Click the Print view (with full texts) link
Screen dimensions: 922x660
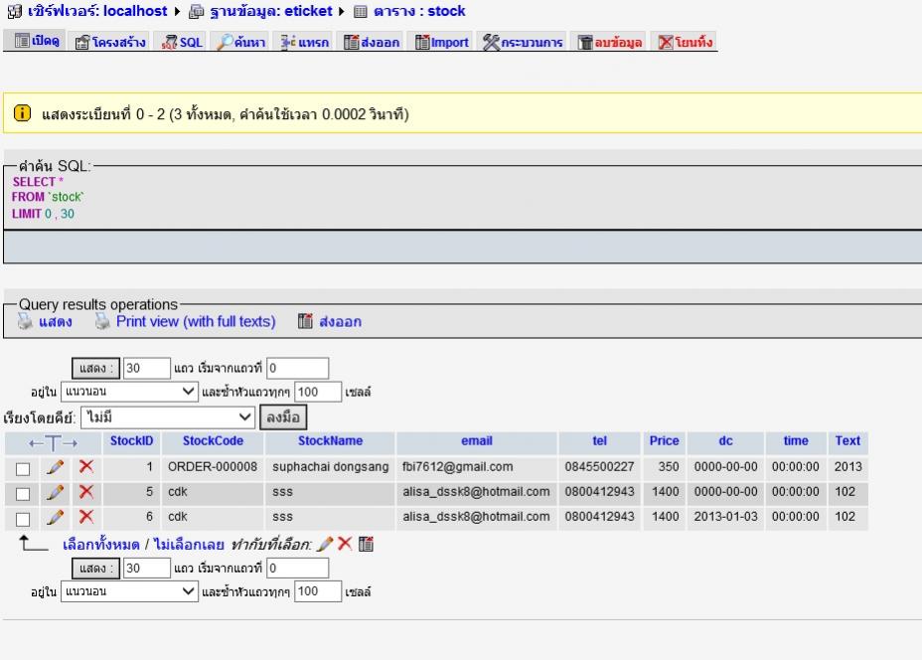[x=195, y=322]
